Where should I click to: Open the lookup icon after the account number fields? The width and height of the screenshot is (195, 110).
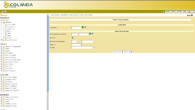tap(93, 33)
